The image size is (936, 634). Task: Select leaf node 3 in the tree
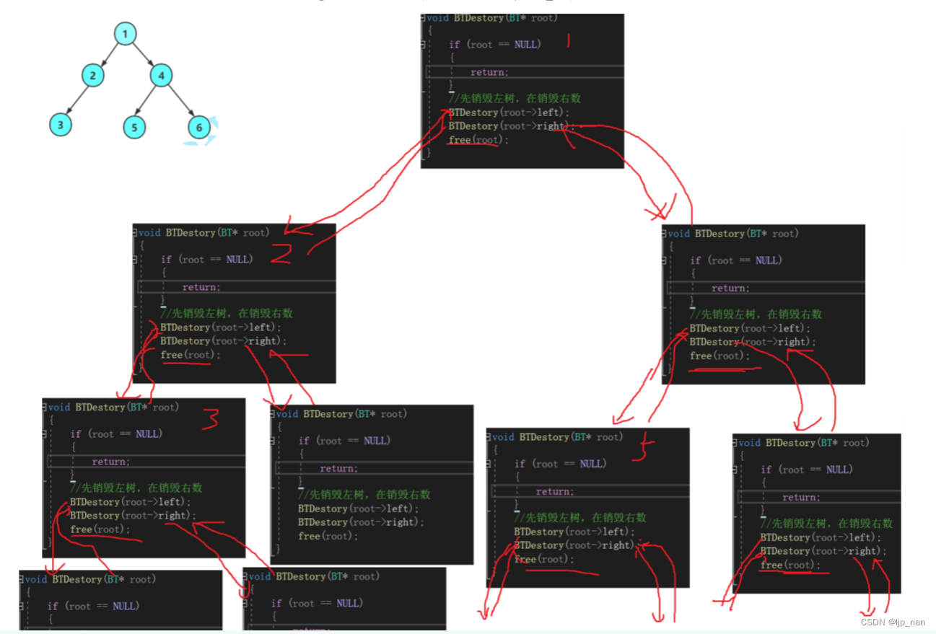(61, 125)
